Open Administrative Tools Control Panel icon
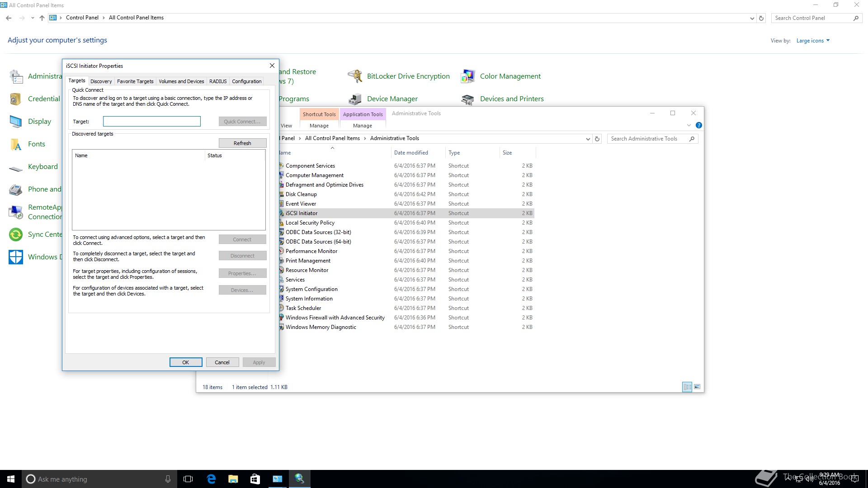This screenshot has width=868, height=488. [x=16, y=76]
